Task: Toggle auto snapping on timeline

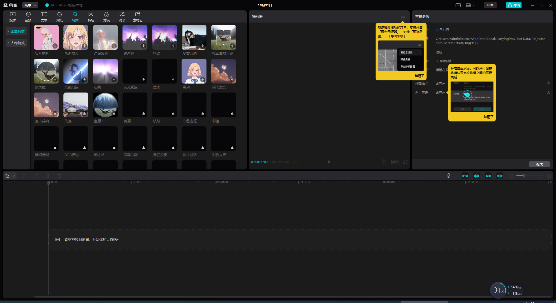Action: coord(477,176)
